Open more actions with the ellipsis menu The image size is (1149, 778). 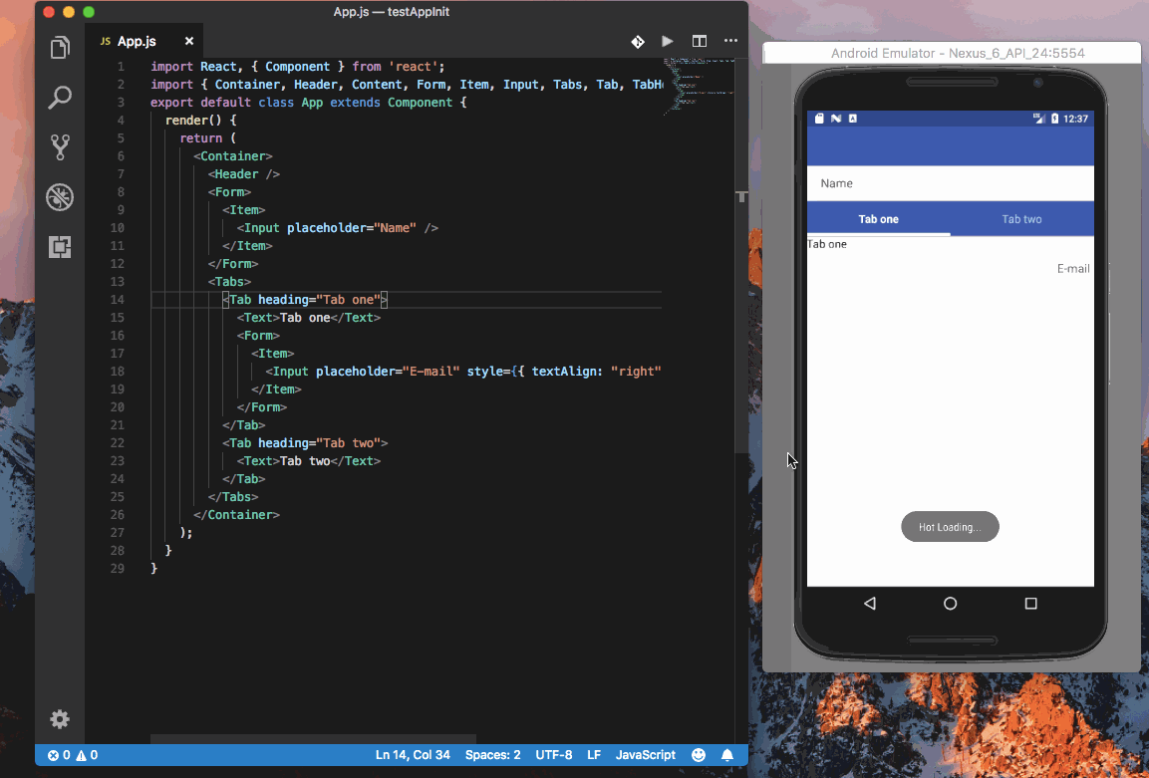point(730,41)
